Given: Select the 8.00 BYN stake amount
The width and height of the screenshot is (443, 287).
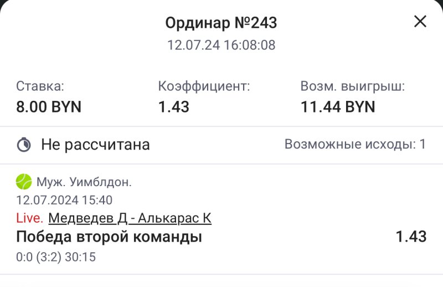Looking at the screenshot, I should coord(49,106).
